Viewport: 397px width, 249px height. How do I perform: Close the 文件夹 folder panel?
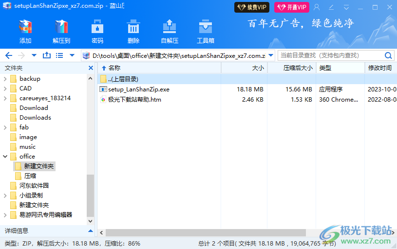pyautogui.click(x=91, y=68)
